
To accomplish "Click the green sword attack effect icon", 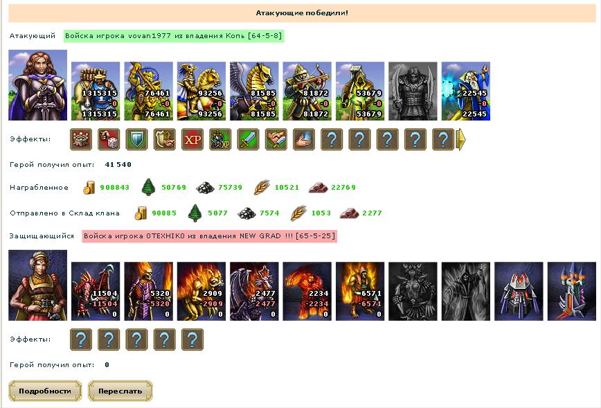I will [x=248, y=139].
